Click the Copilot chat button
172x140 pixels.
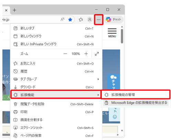pyautogui.click(x=114, y=20)
